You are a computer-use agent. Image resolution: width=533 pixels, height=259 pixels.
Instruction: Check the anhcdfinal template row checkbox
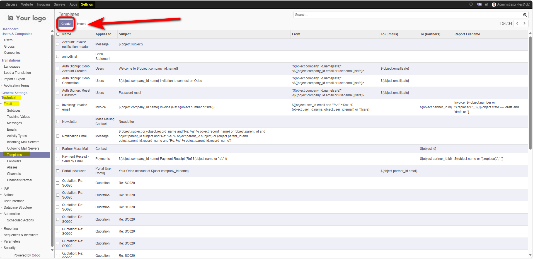58,57
